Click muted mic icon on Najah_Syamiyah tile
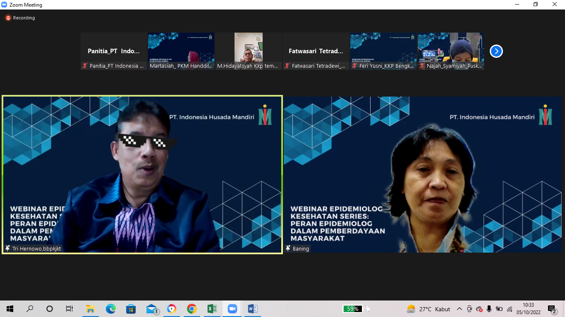The image size is (565, 317). [422, 66]
